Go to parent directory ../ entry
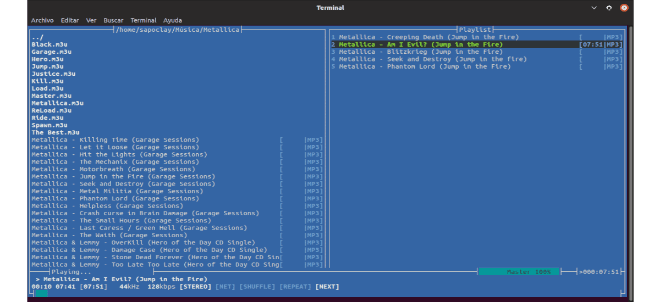The width and height of the screenshot is (660, 302). [x=37, y=37]
